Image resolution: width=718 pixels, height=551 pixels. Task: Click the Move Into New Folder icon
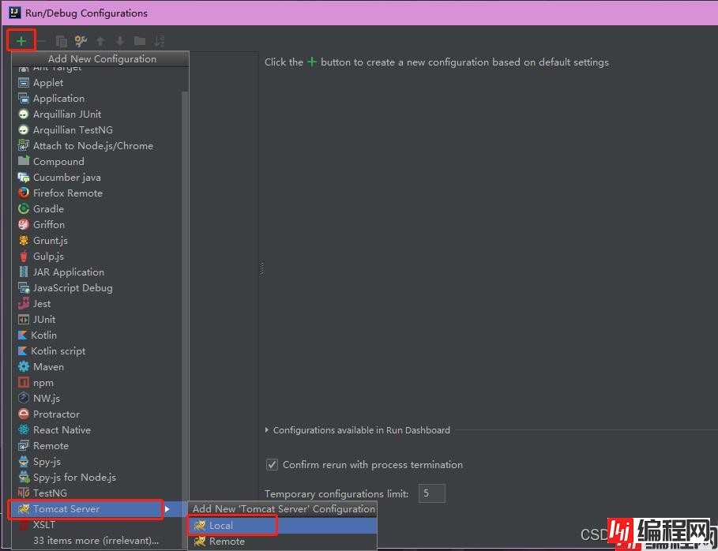coord(140,41)
